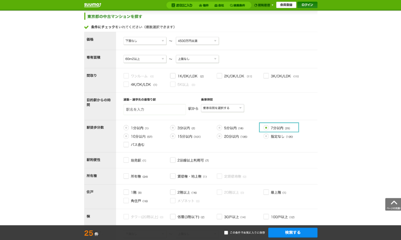This screenshot has height=240, width=401.
Task: Open minimum price 下限なし dropdown
Action: pyautogui.click(x=145, y=41)
